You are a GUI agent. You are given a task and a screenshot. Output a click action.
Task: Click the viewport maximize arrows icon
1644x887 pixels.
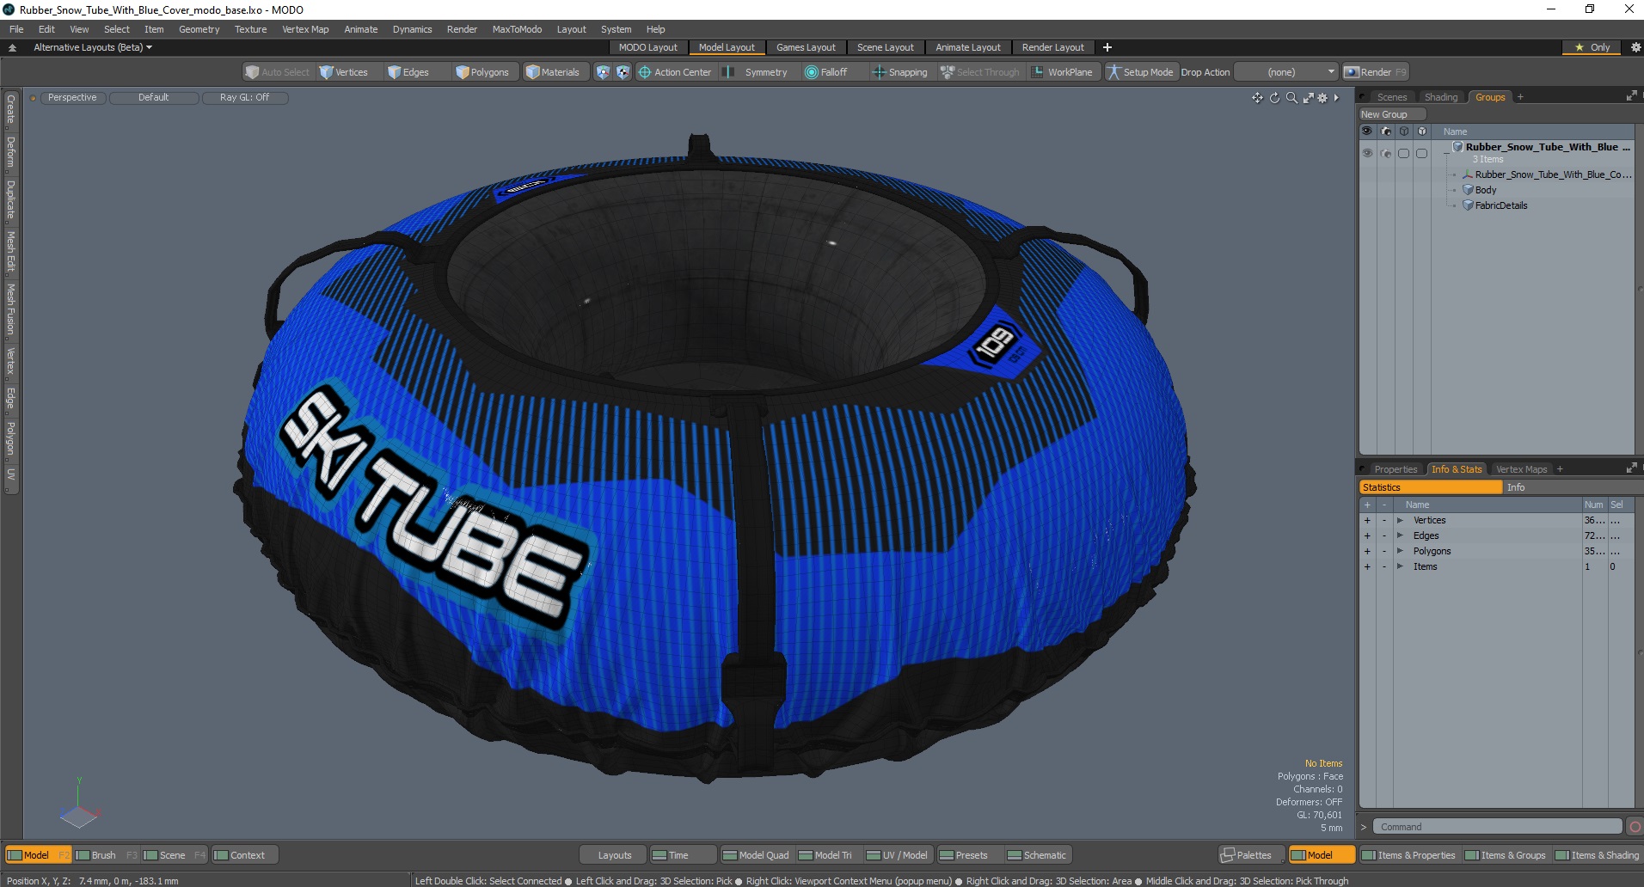[1308, 98]
